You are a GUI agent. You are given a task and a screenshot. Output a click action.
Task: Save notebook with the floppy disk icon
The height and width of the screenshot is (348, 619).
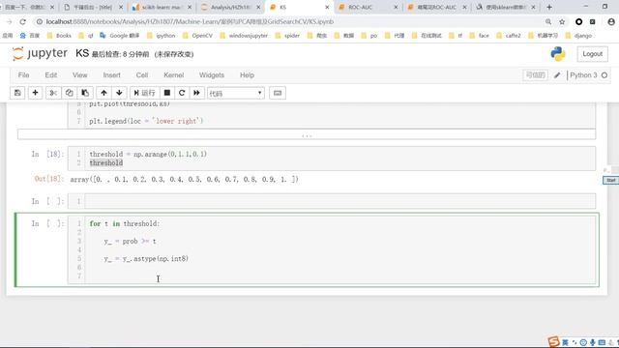click(x=17, y=93)
